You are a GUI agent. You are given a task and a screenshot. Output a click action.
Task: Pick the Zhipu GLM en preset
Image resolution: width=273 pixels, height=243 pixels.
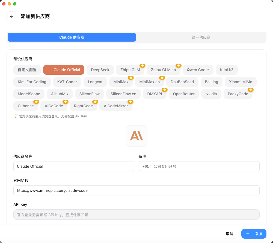pyautogui.click(x=163, y=70)
